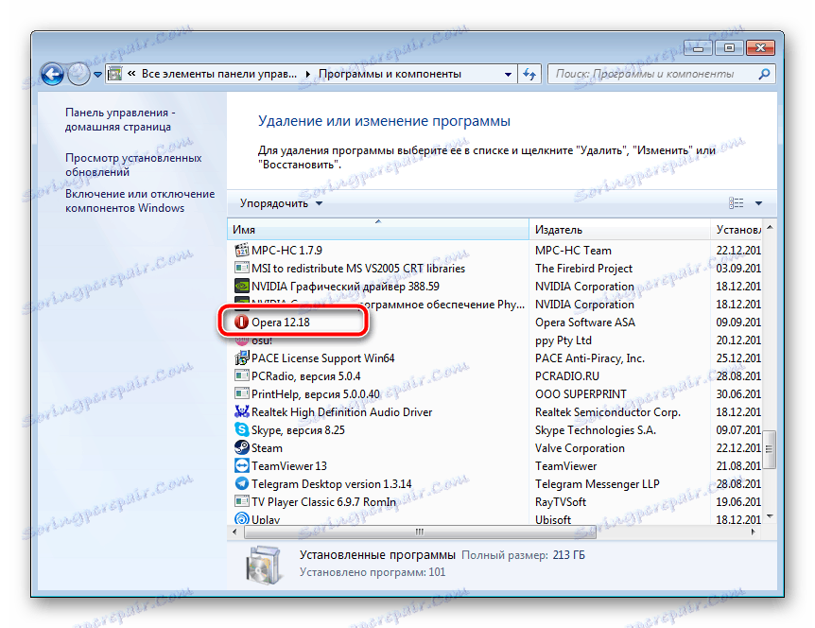Click the vertical scrollbar up arrow
815x628 pixels.
click(770, 227)
